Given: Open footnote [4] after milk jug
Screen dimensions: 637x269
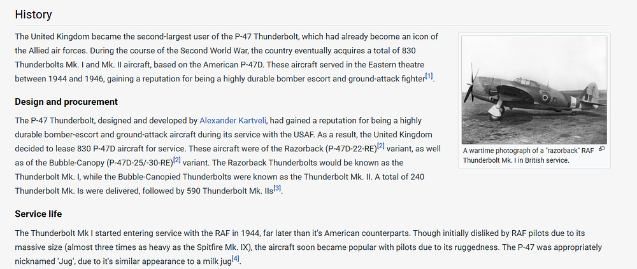Looking at the screenshot, I should click(x=235, y=258).
